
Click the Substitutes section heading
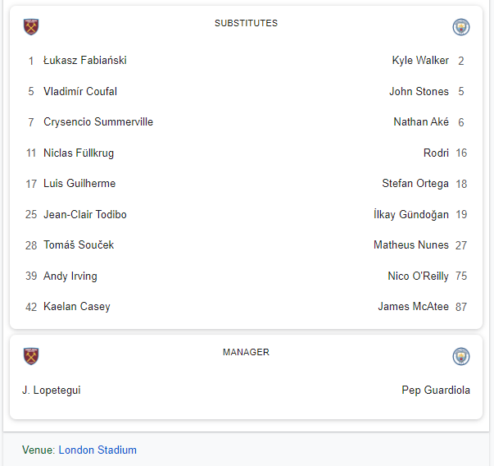[x=246, y=23]
